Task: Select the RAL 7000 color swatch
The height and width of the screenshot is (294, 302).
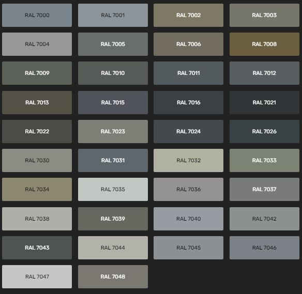Action: [37, 15]
